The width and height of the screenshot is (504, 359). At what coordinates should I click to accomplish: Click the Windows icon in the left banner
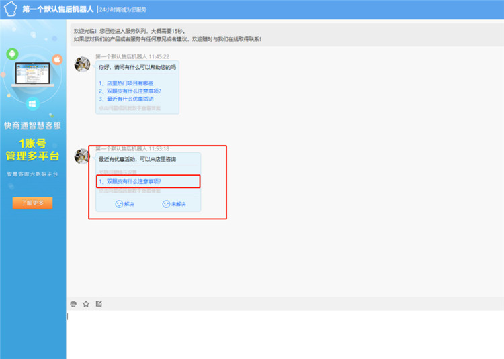click(32, 104)
